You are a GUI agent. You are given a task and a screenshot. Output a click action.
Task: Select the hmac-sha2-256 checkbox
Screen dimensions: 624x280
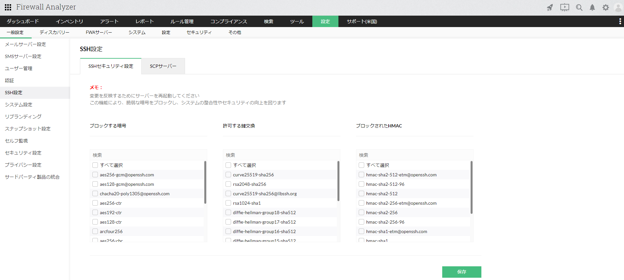(x=362, y=213)
